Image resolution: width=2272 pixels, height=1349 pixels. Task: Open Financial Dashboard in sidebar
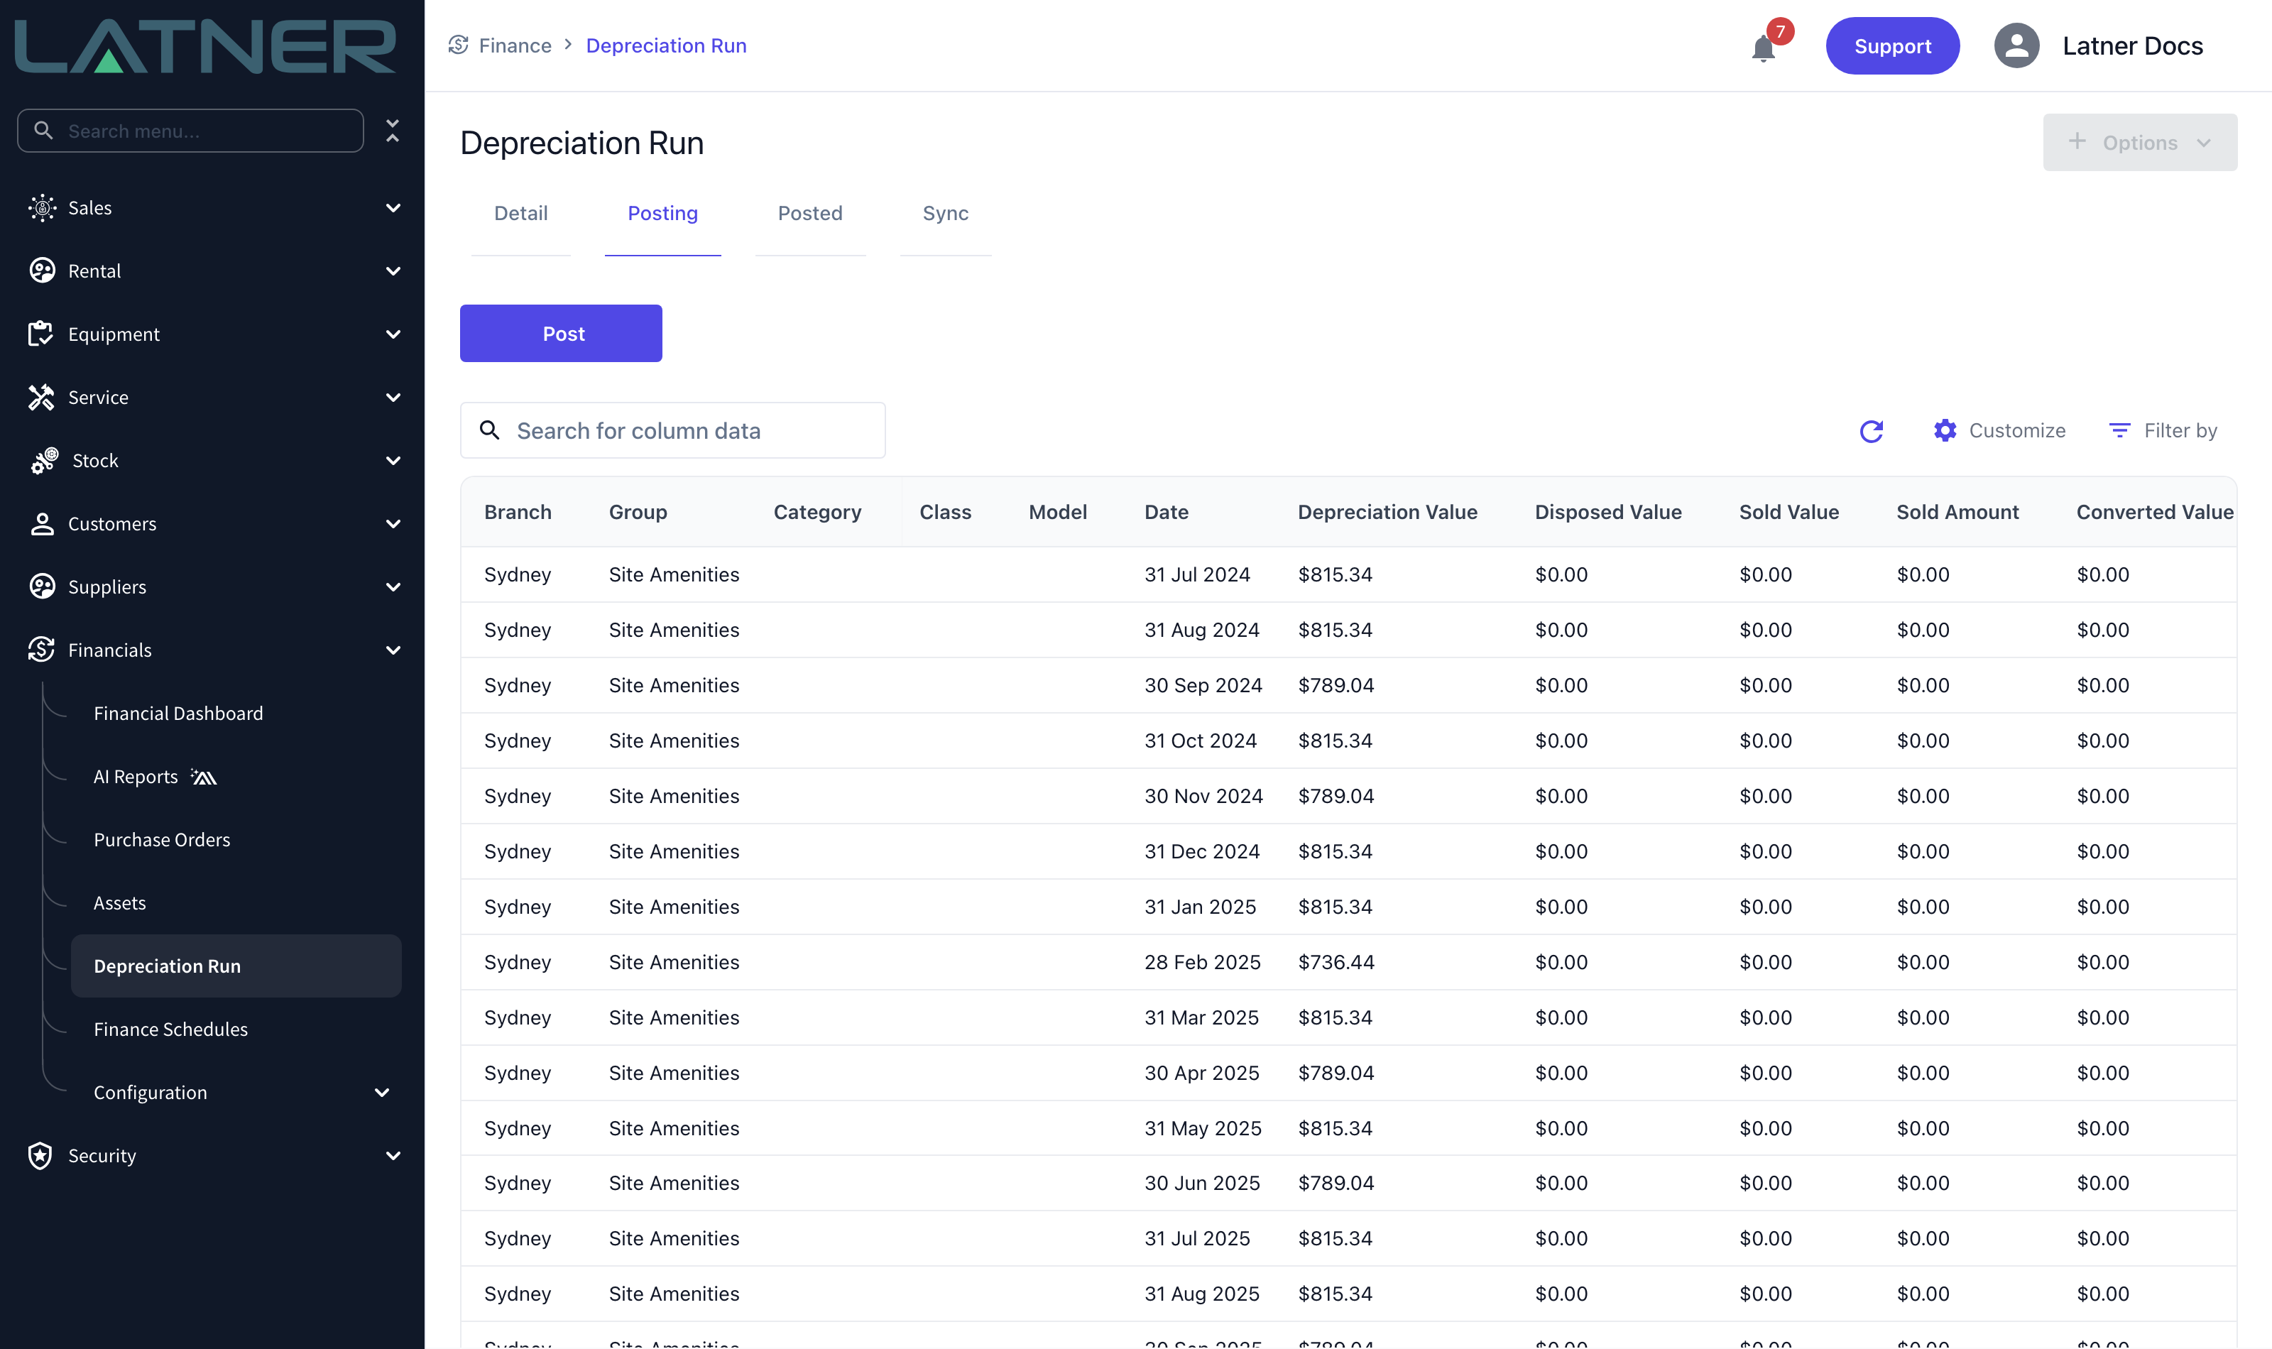178,714
